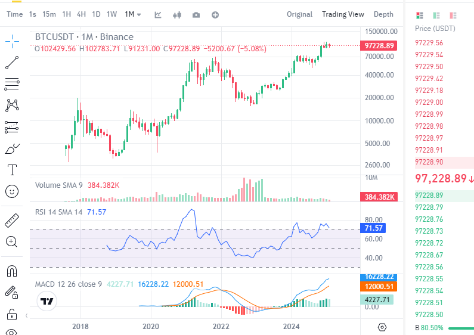Open chart axis settings hexagon icon
The width and height of the screenshot is (474, 335).
(x=382, y=327)
